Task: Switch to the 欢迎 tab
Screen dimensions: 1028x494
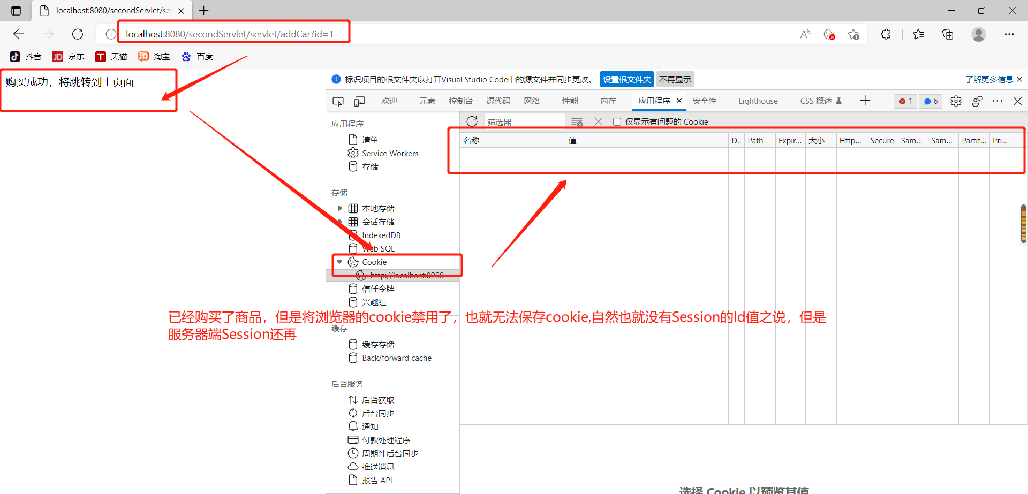Action: (x=389, y=101)
